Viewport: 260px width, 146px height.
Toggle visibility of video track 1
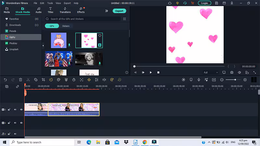[21, 123]
